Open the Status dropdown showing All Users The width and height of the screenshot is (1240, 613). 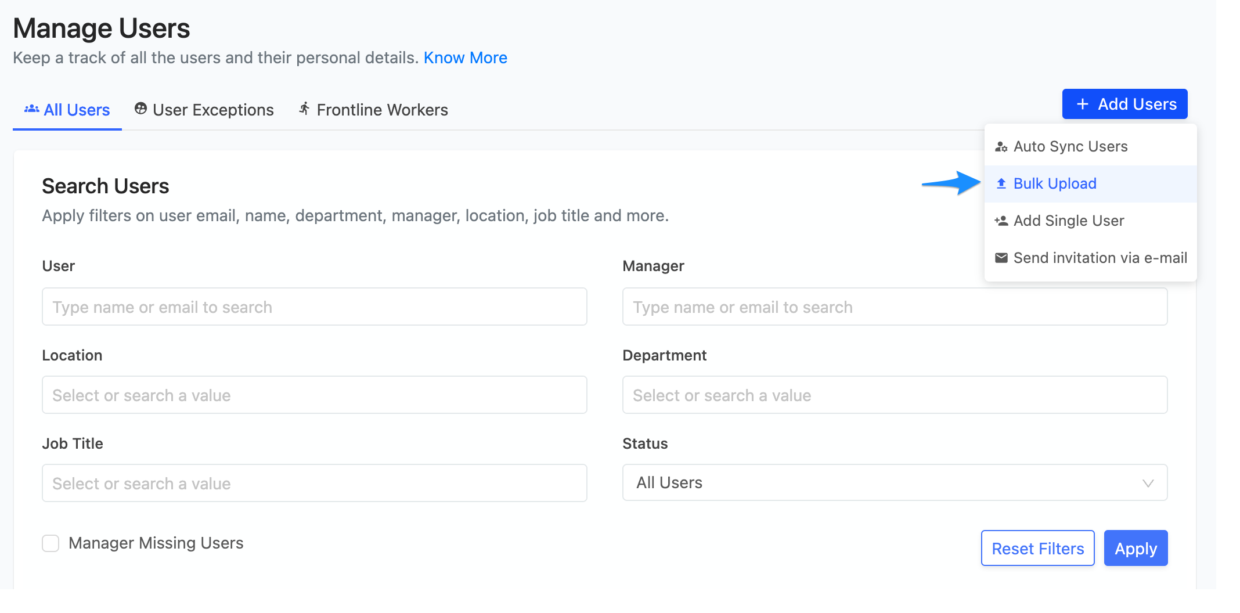895,482
